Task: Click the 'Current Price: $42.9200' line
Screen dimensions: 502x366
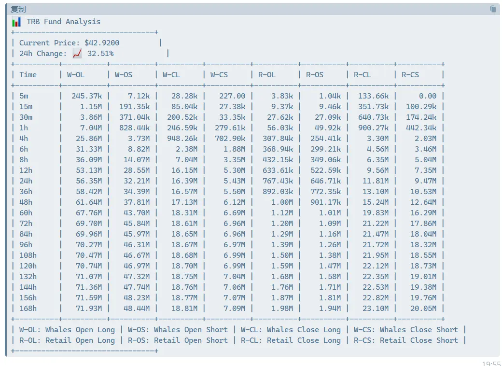Action: coord(69,43)
